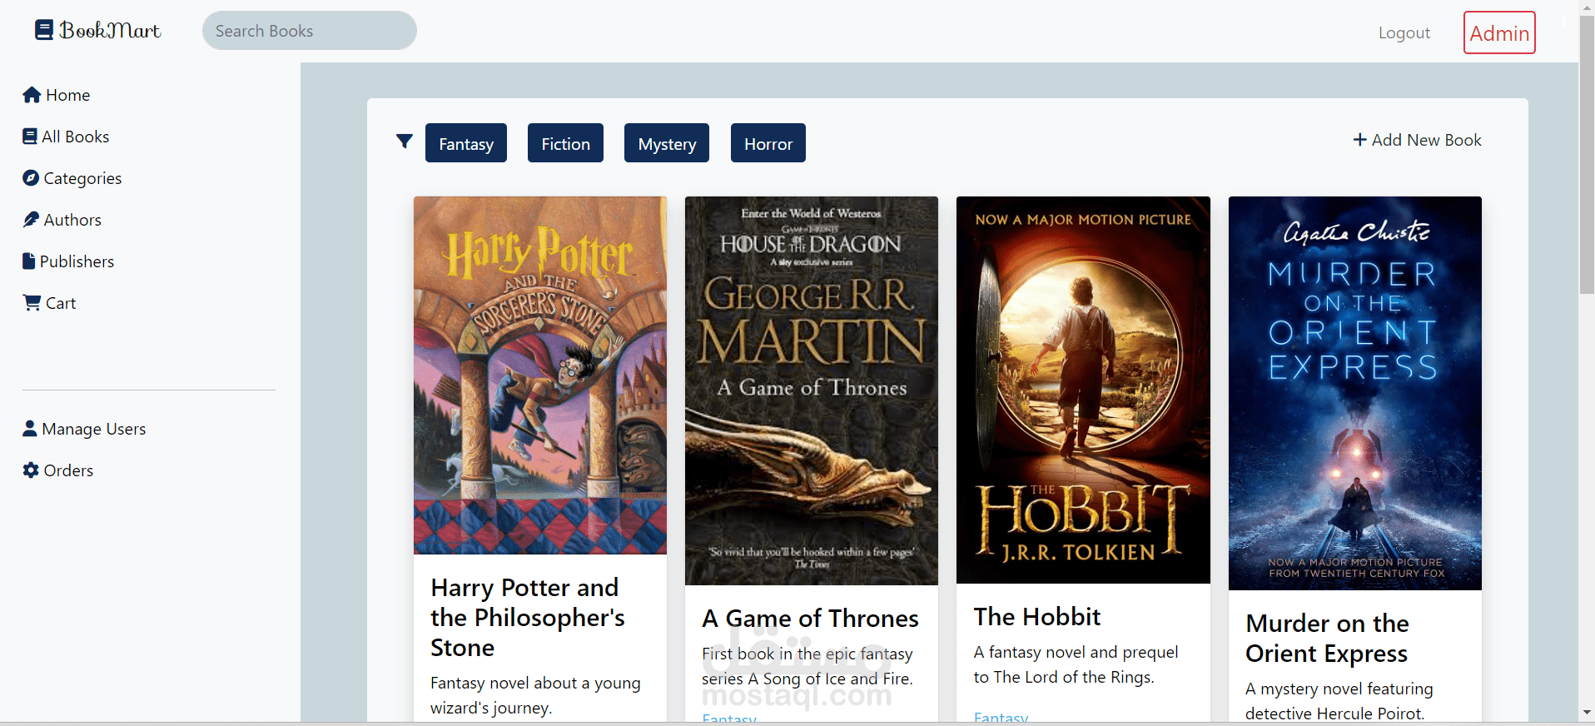Click the Categories compass icon
The image size is (1595, 726).
(x=31, y=177)
